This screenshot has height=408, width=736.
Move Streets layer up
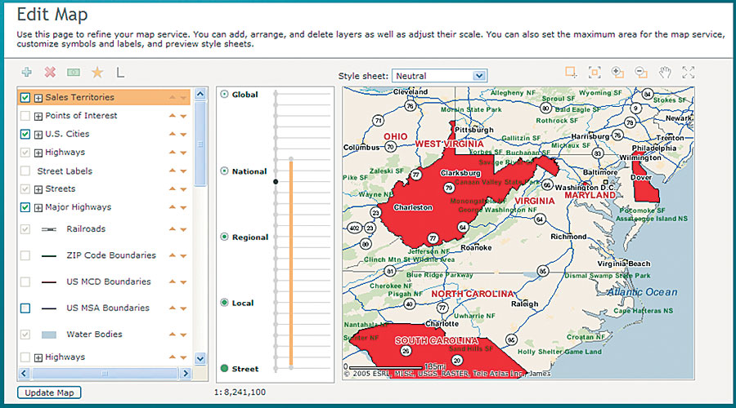(173, 188)
